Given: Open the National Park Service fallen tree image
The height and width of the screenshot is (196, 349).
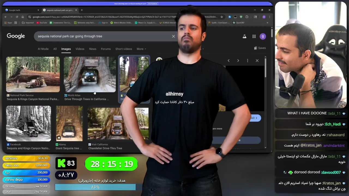Looking at the screenshot, I should (x=33, y=74).
